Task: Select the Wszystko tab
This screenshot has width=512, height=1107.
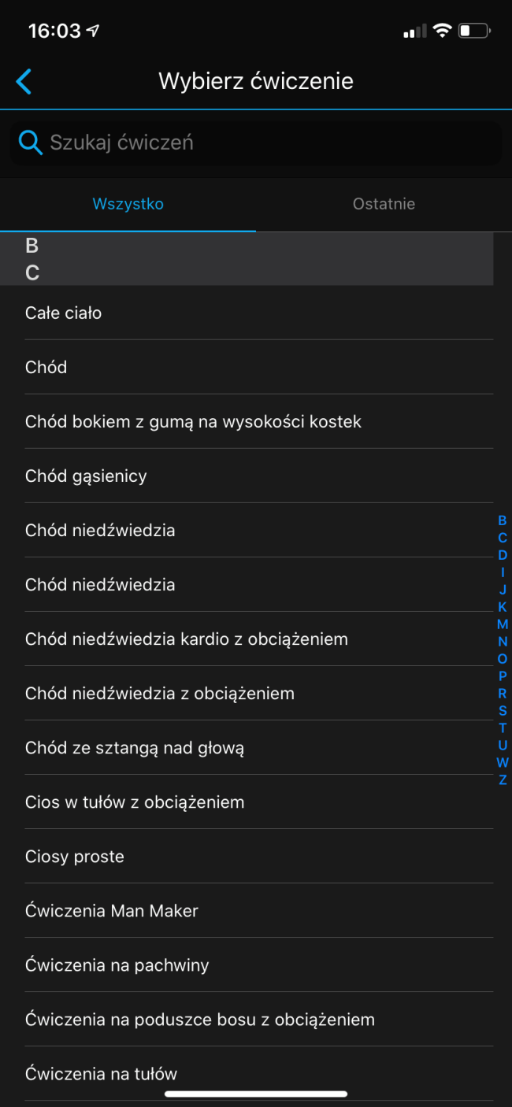Action: coord(128,204)
